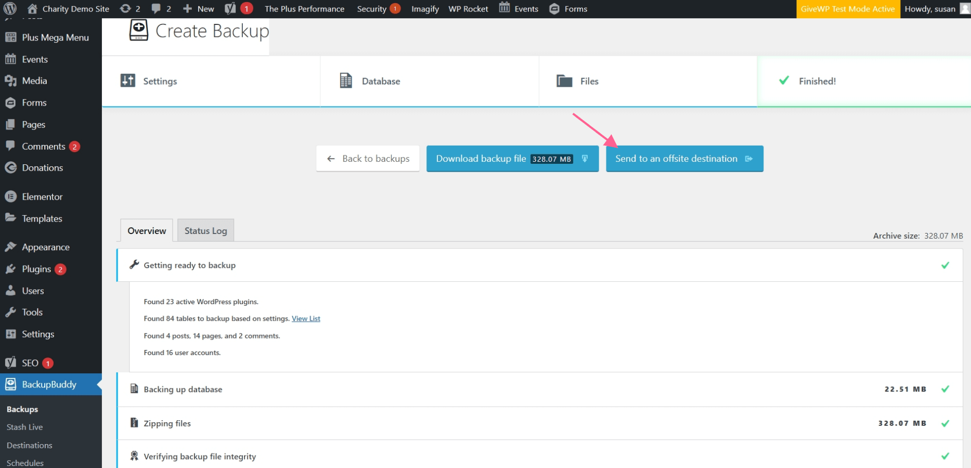Switch to the Status Log tab
971x468 pixels.
[x=205, y=230]
